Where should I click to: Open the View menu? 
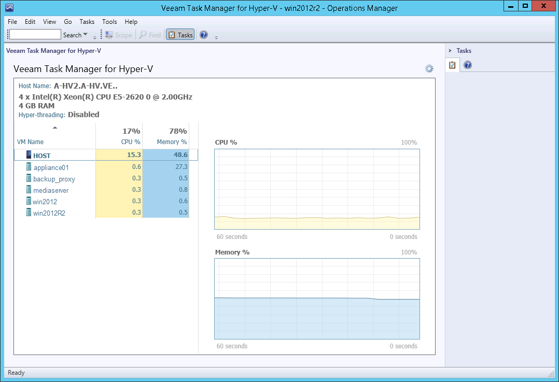[x=50, y=22]
